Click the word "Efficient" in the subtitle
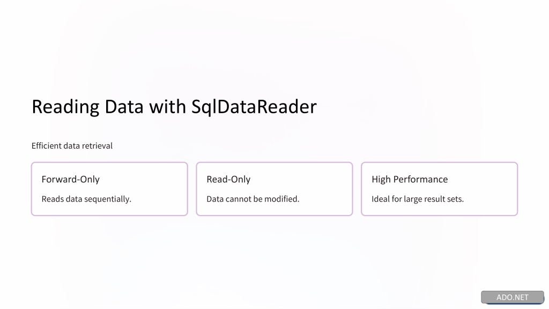549x309 pixels. 47,146
